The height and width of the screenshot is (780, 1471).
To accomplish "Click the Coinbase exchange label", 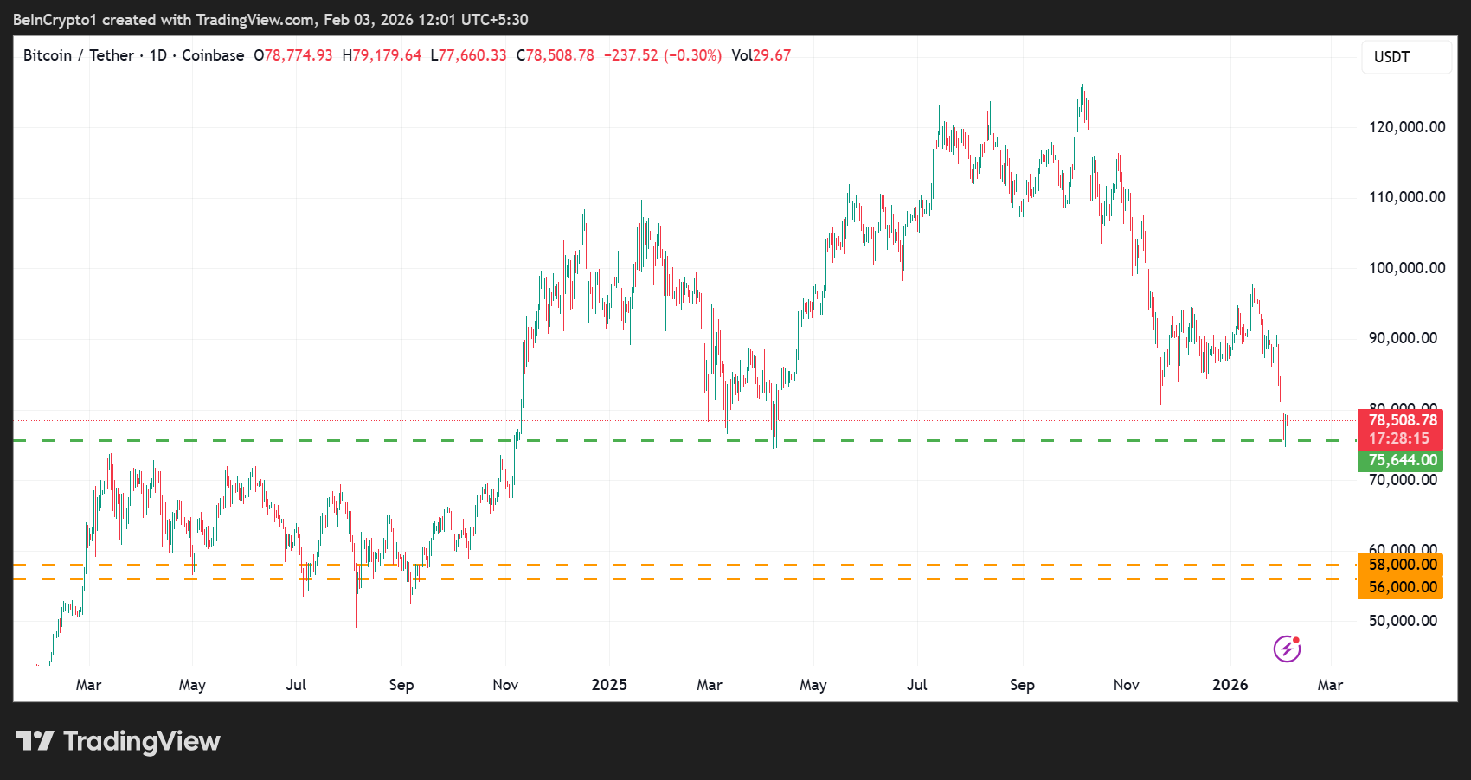I will (x=213, y=55).
